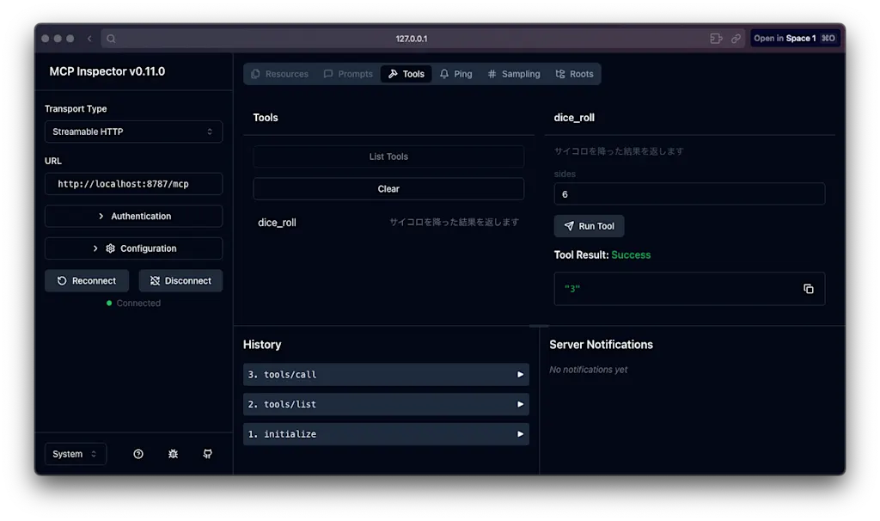The image size is (880, 521).
Task: Copy the tool result value
Action: (808, 289)
